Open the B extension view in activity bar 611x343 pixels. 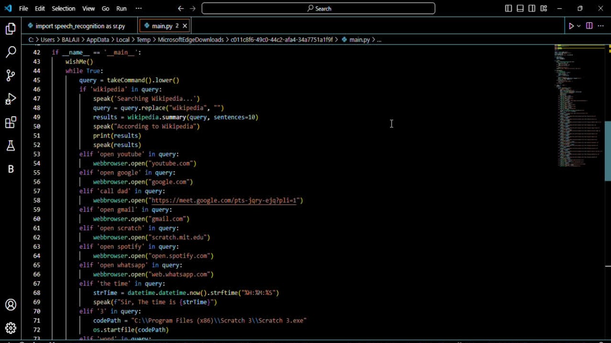point(11,169)
